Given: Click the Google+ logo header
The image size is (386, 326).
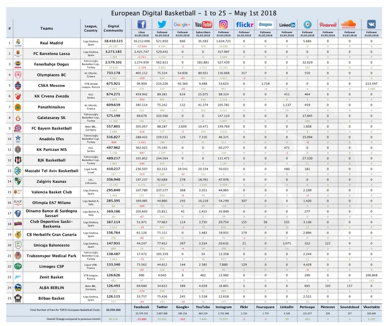Looking at the screenshot, I should [182, 25].
